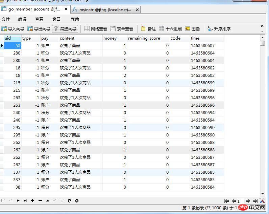Sort ascending with 升序排序
The height and width of the screenshot is (214, 269).
click(x=219, y=29)
